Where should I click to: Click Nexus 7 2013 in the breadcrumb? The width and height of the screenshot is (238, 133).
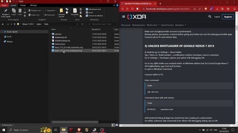(28, 24)
